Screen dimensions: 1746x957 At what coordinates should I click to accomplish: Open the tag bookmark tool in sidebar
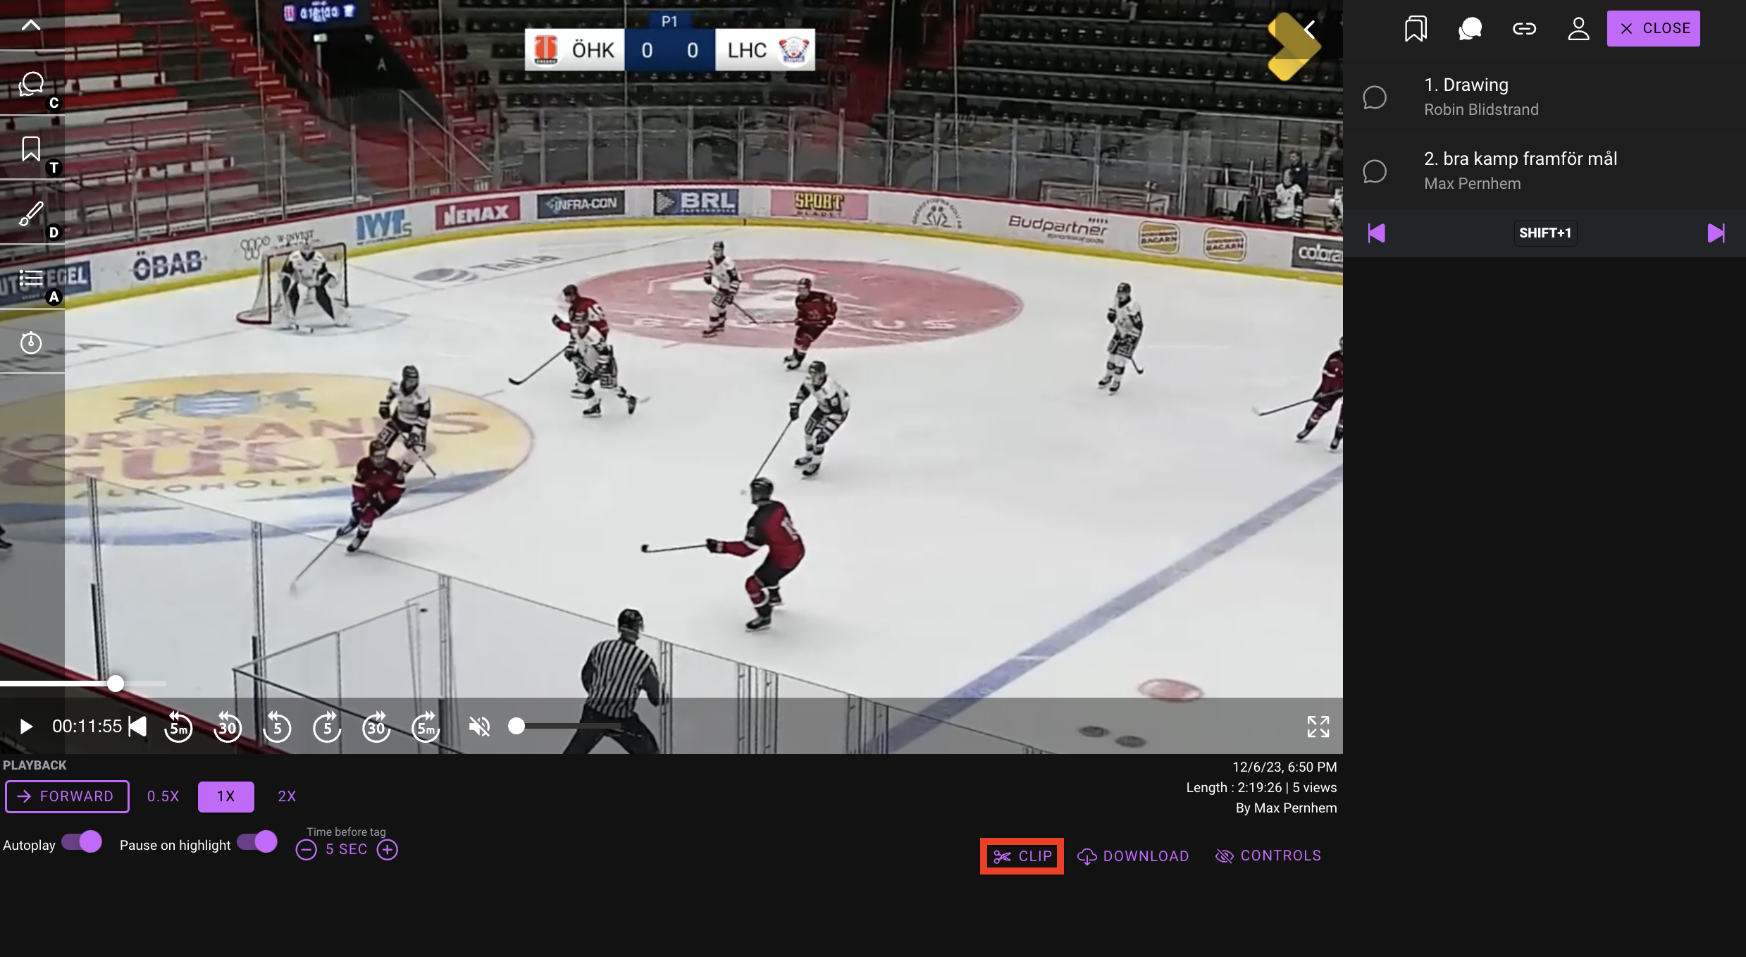pyautogui.click(x=31, y=149)
